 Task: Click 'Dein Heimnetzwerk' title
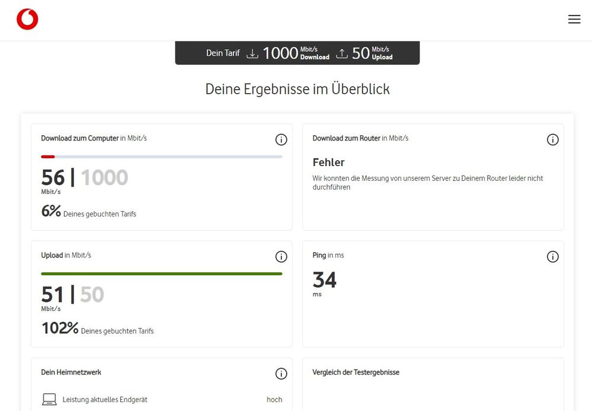point(71,372)
